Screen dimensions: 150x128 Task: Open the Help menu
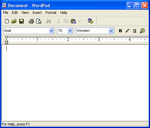coord(64,13)
